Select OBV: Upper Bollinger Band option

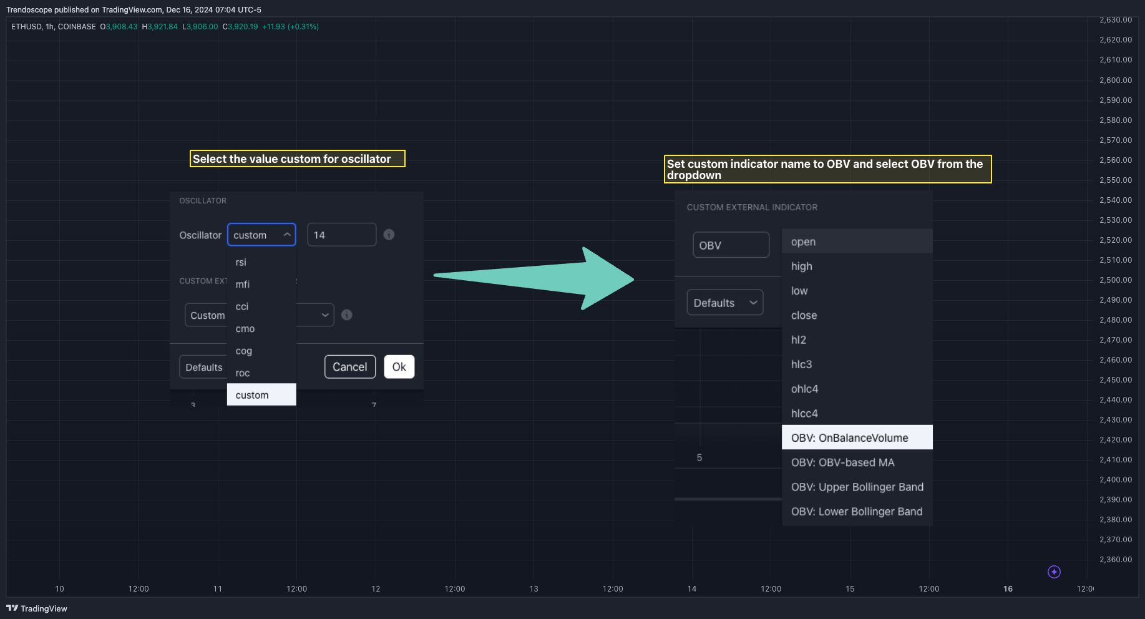pyautogui.click(x=857, y=487)
